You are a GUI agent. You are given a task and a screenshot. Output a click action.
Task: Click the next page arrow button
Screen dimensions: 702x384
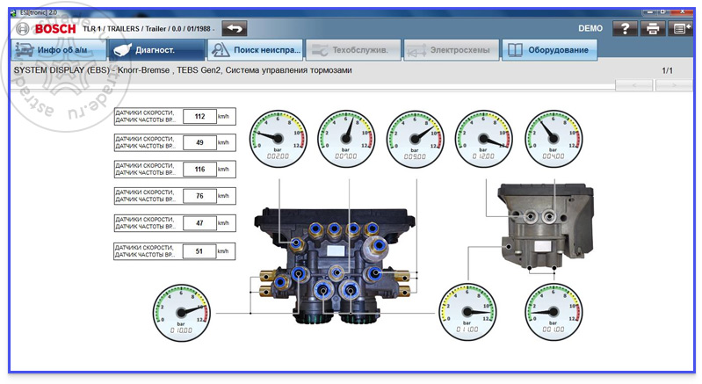[674, 85]
